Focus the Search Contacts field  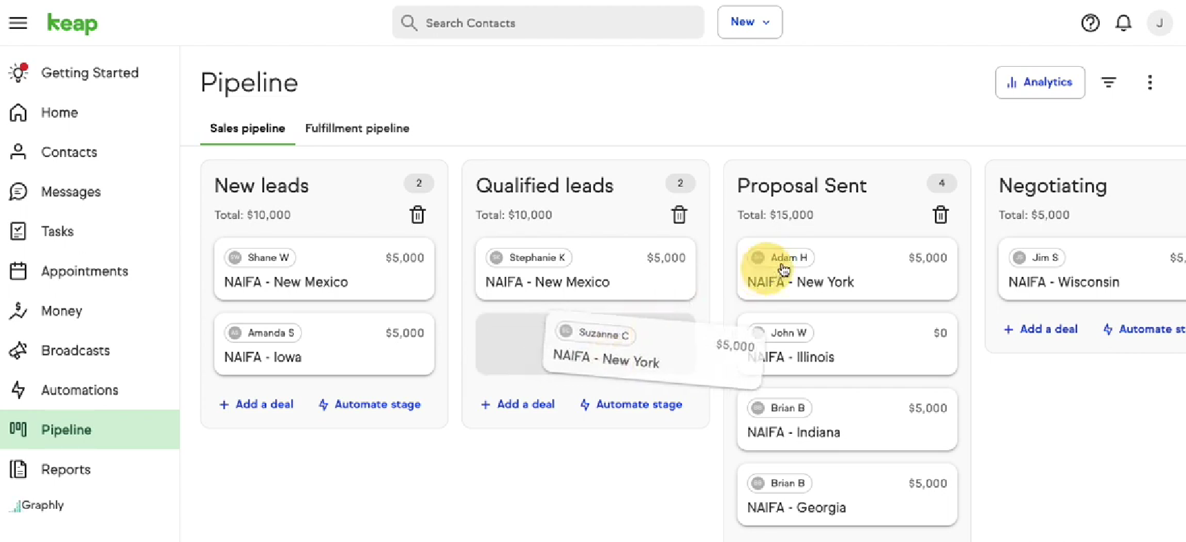[x=548, y=23]
